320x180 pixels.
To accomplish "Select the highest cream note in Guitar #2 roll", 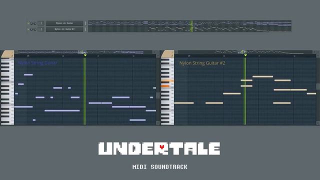I will point(262,76).
